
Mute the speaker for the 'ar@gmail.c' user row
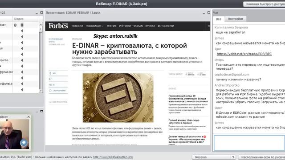22,84
